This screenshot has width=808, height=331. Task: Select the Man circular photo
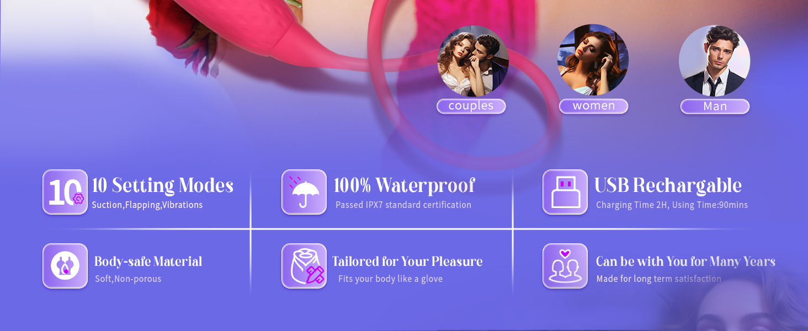[715, 61]
